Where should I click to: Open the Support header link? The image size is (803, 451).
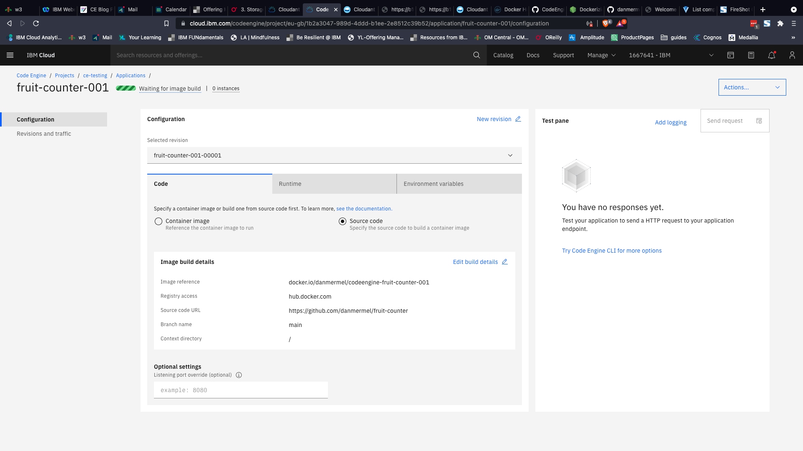tap(563, 55)
